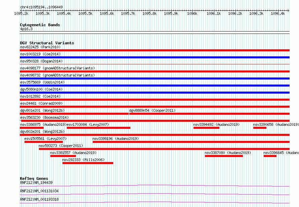The height and width of the screenshot is (207, 299).
Task: Open the esv24461 (Conrad2009) label
Action: point(41,103)
